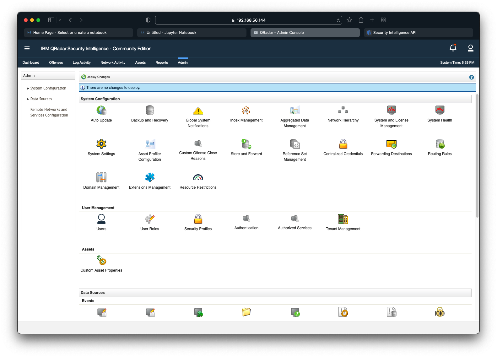Open Centralized Credentials

(x=343, y=144)
